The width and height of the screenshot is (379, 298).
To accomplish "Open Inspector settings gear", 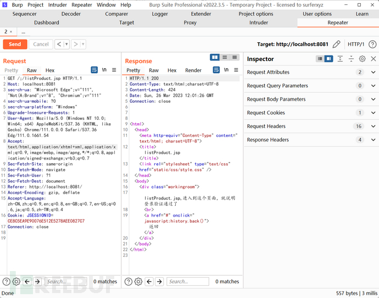I will (x=362, y=58).
